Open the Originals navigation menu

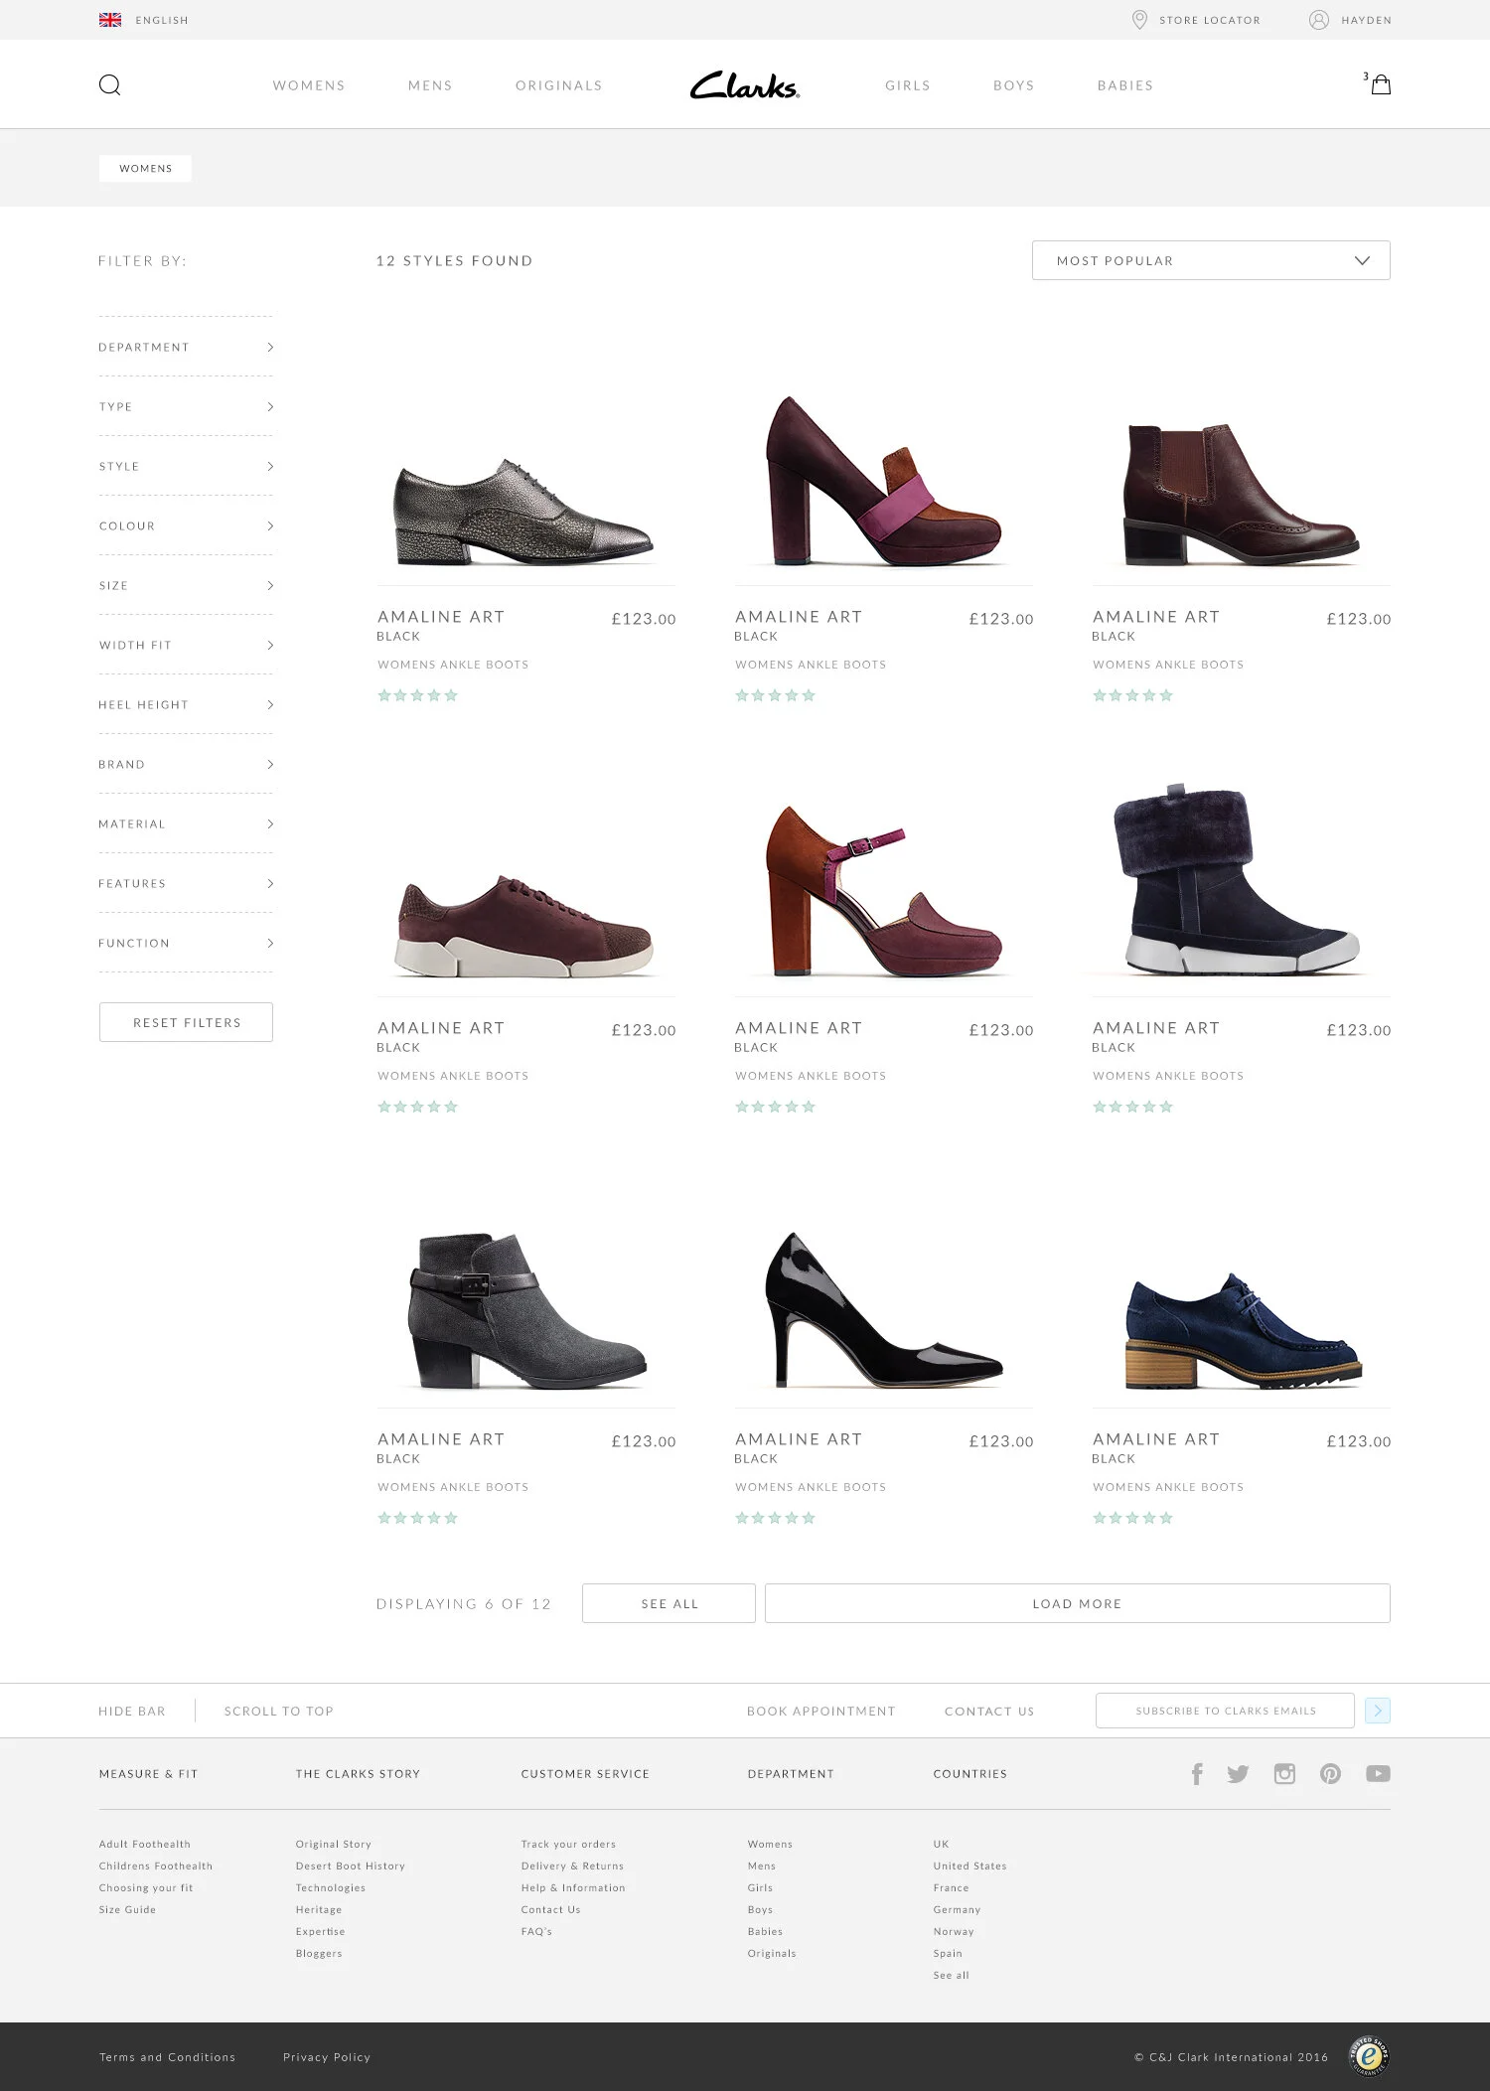click(559, 85)
